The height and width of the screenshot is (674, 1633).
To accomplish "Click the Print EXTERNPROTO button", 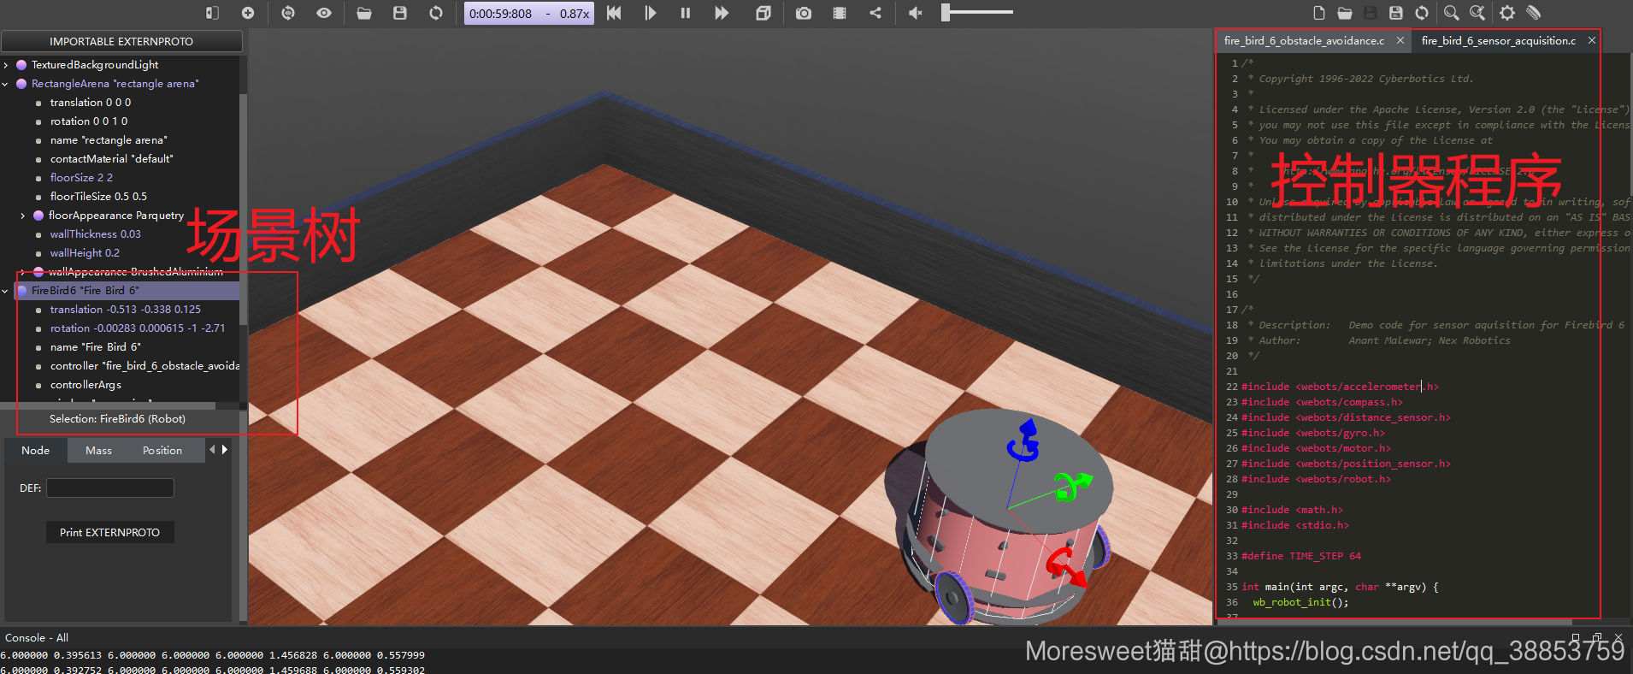I will click(110, 533).
